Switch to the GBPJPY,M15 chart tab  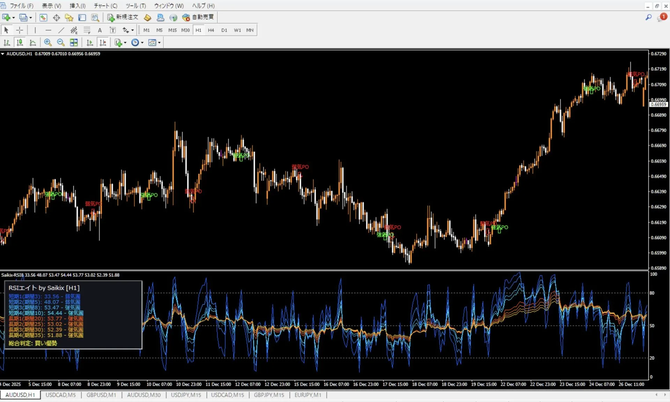269,395
